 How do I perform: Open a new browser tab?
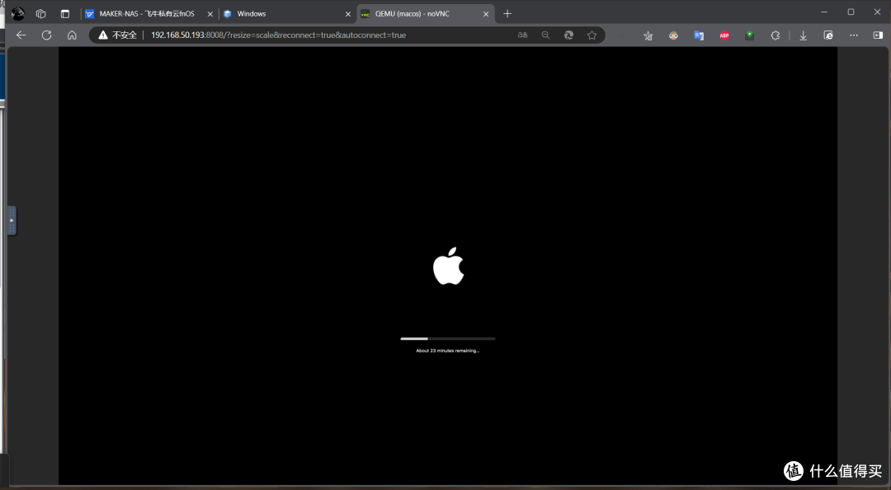click(x=507, y=13)
